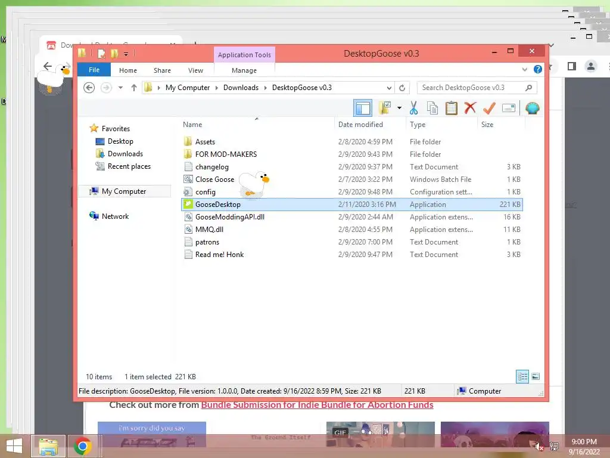Cut selection with the scissors icon
This screenshot has width=610, height=458.
click(413, 108)
